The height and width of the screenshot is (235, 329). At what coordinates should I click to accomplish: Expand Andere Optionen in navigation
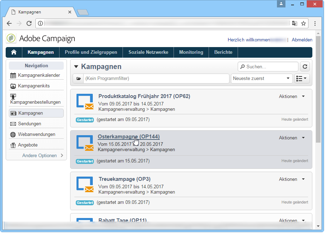[42, 156]
